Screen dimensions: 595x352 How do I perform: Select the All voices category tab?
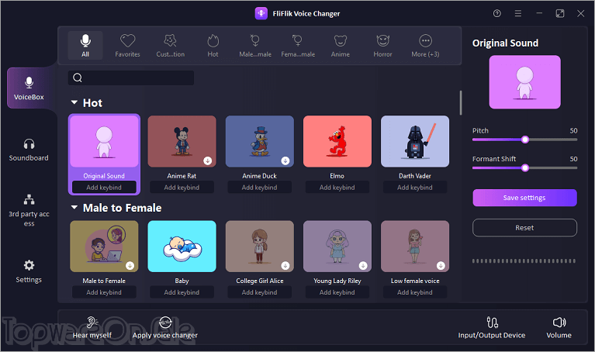[85, 46]
